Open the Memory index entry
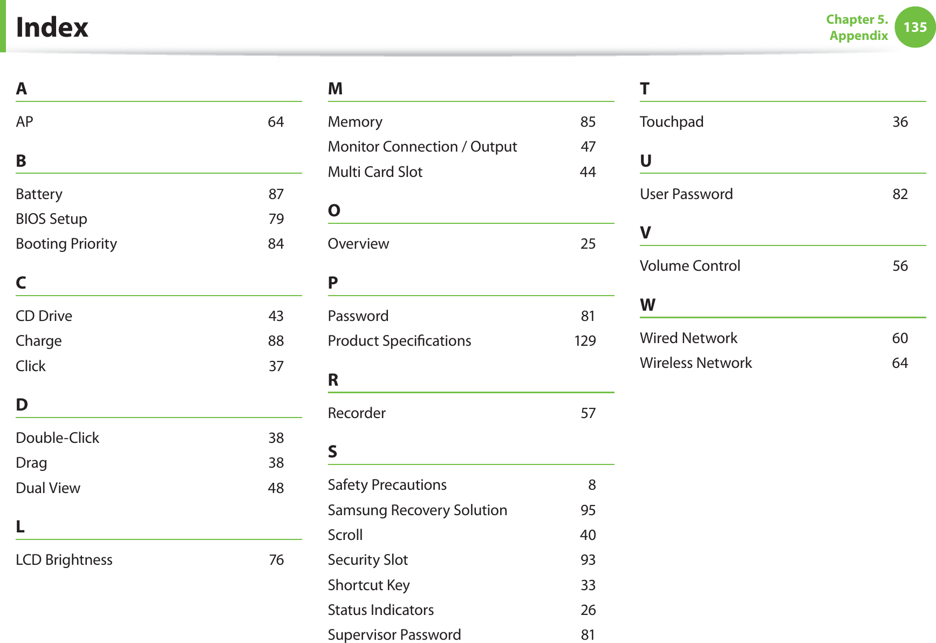This screenshot has height=643, width=936. tap(355, 122)
